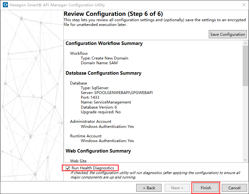Disable the Run Health Diagnostics checkbox
The width and height of the screenshot is (249, 194).
pyautogui.click(x=68, y=168)
